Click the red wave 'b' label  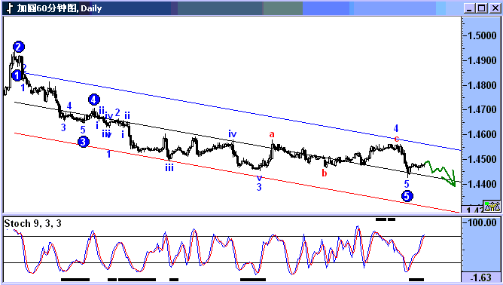[x=325, y=173]
